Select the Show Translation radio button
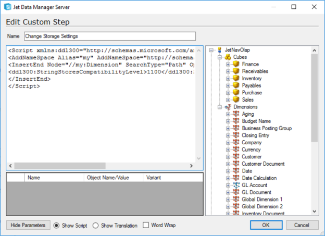The image size is (325, 236). point(95,226)
